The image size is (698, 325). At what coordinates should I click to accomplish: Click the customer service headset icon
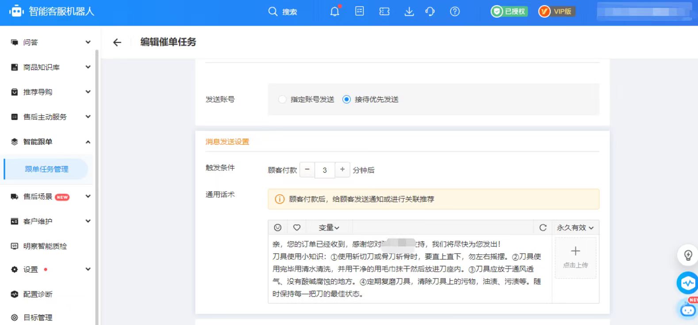(430, 11)
